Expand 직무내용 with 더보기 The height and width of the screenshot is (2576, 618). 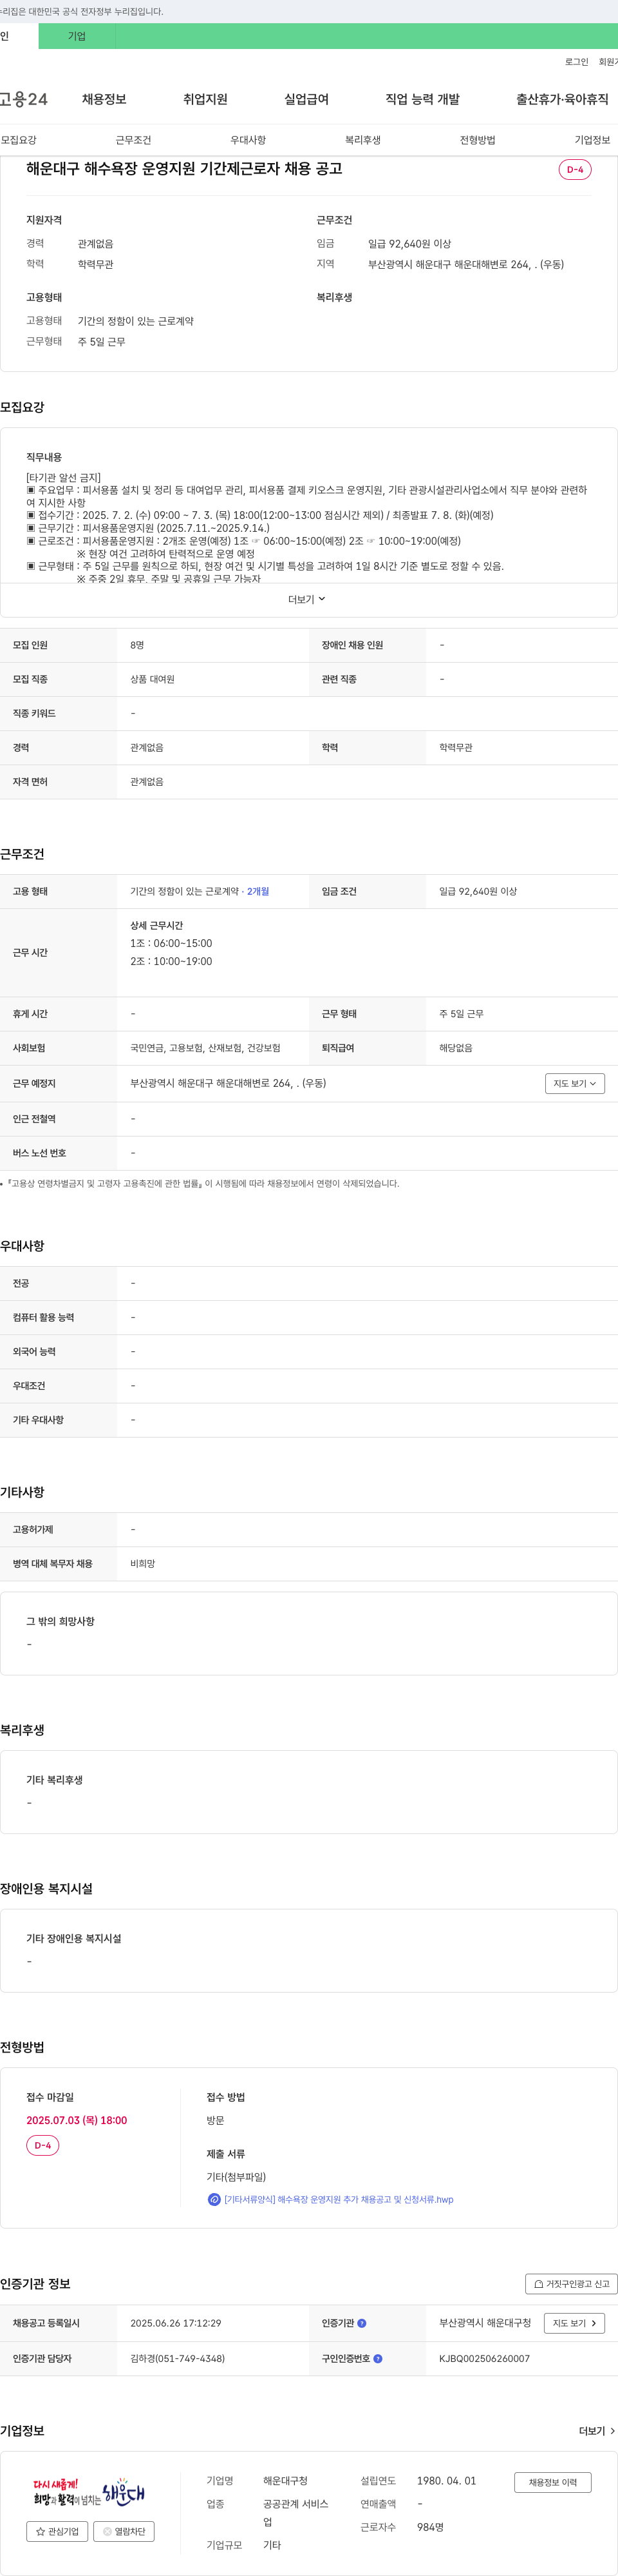pyautogui.click(x=308, y=599)
